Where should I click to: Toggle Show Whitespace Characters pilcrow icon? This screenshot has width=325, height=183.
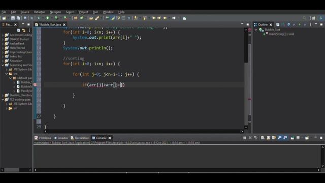tap(128, 18)
